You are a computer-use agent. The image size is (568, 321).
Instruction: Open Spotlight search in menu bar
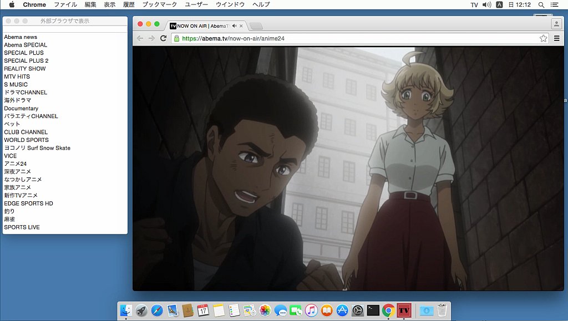(541, 4)
